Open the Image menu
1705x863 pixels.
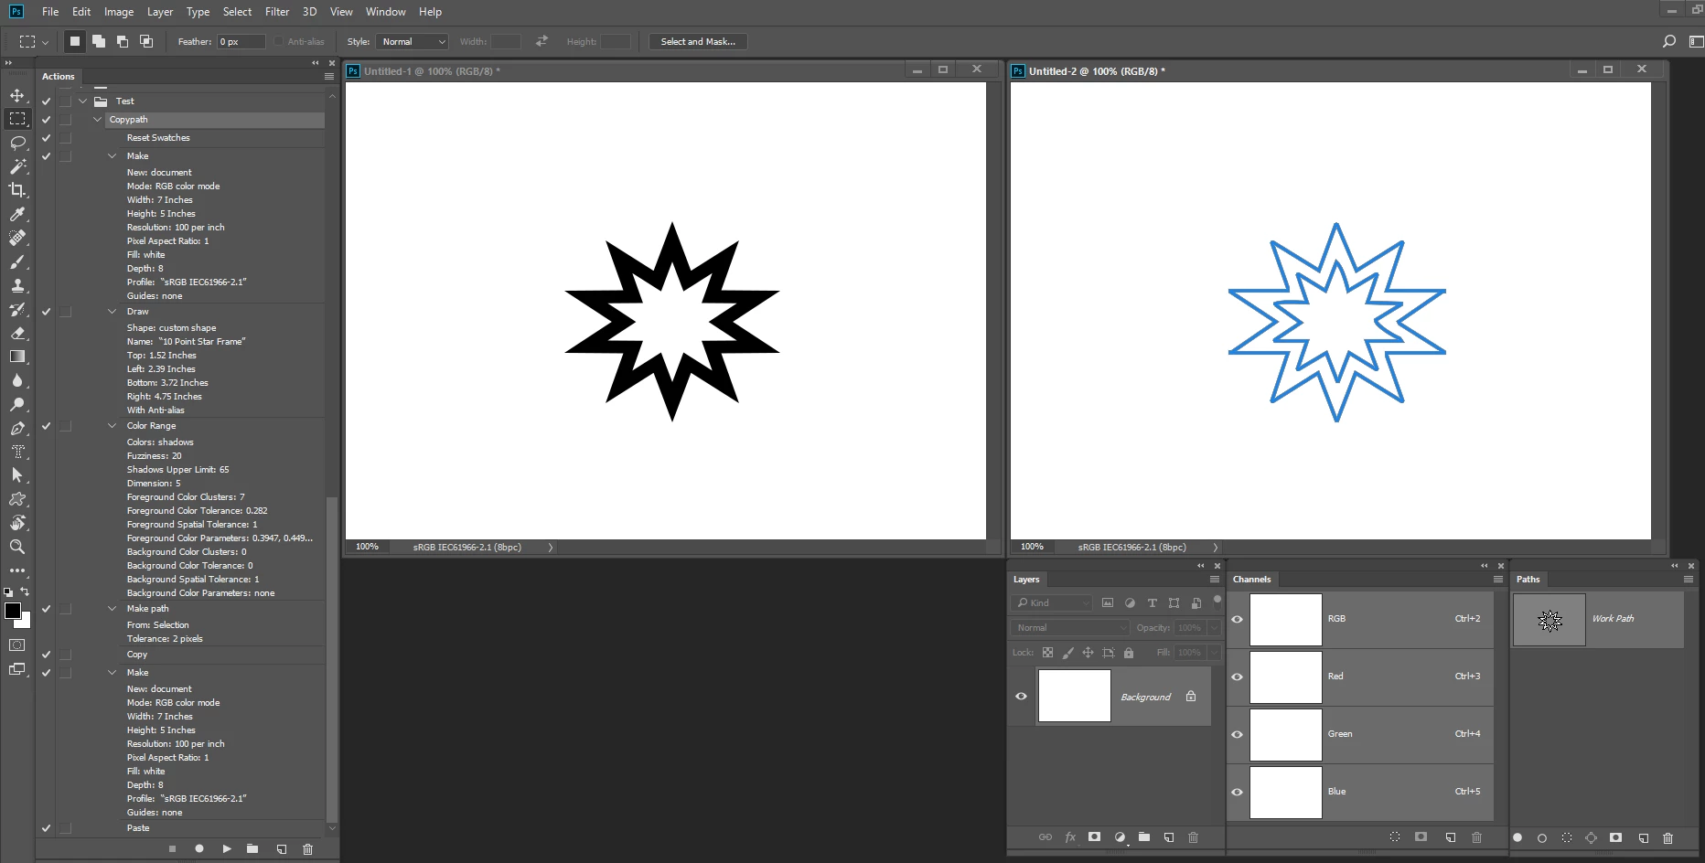[119, 12]
